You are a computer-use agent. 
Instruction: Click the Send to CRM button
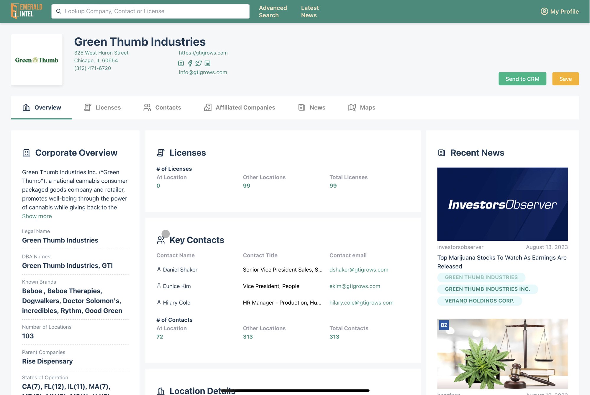522,78
